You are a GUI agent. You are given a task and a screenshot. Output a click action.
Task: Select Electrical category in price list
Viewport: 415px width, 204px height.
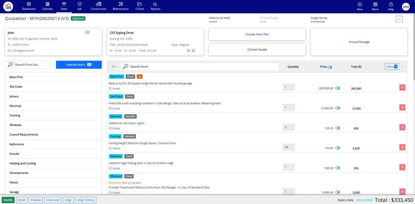[15, 106]
